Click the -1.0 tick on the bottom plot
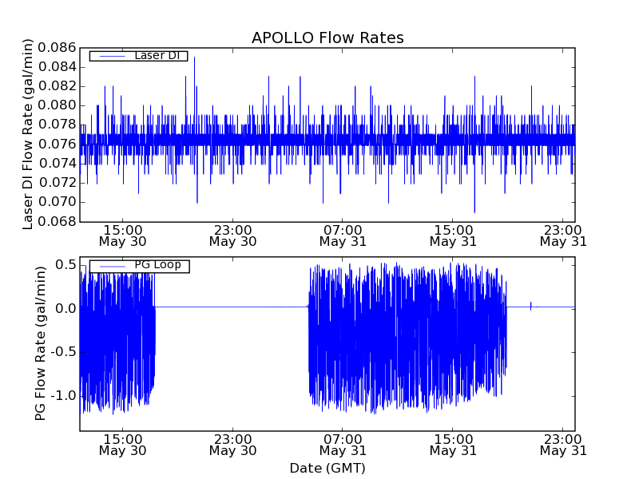 pos(62,396)
